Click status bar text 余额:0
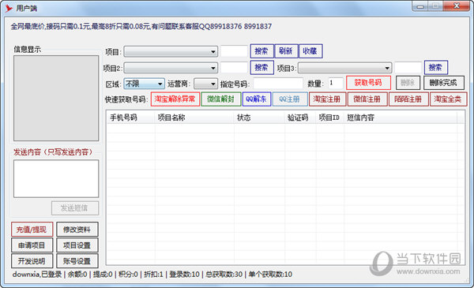The height and width of the screenshot is (288, 474). [77, 275]
